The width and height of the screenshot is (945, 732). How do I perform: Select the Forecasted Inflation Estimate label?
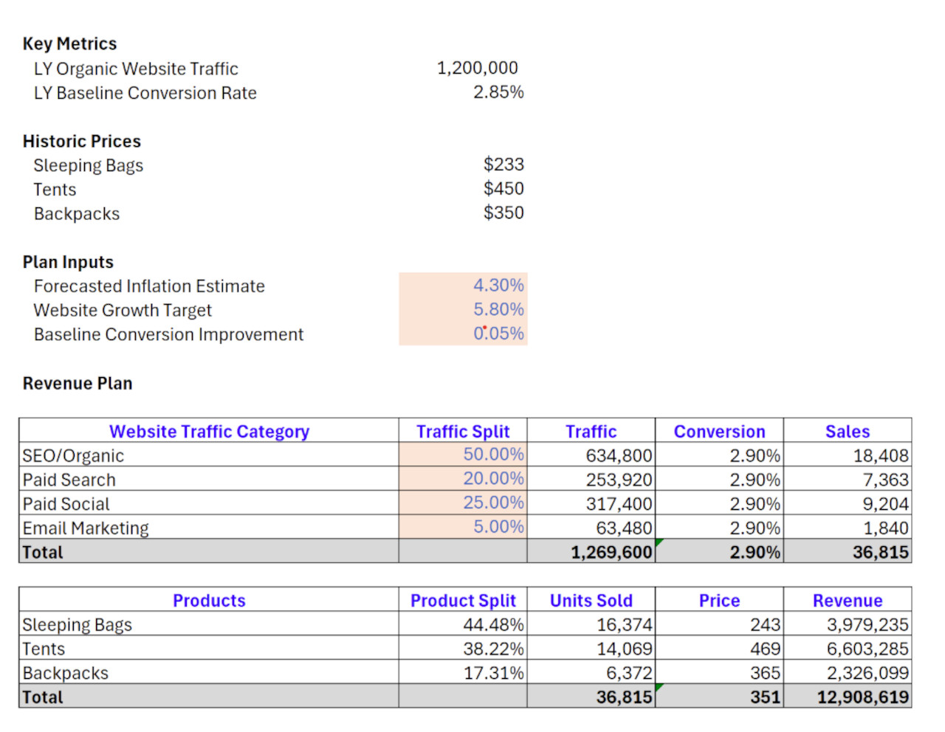coord(149,286)
